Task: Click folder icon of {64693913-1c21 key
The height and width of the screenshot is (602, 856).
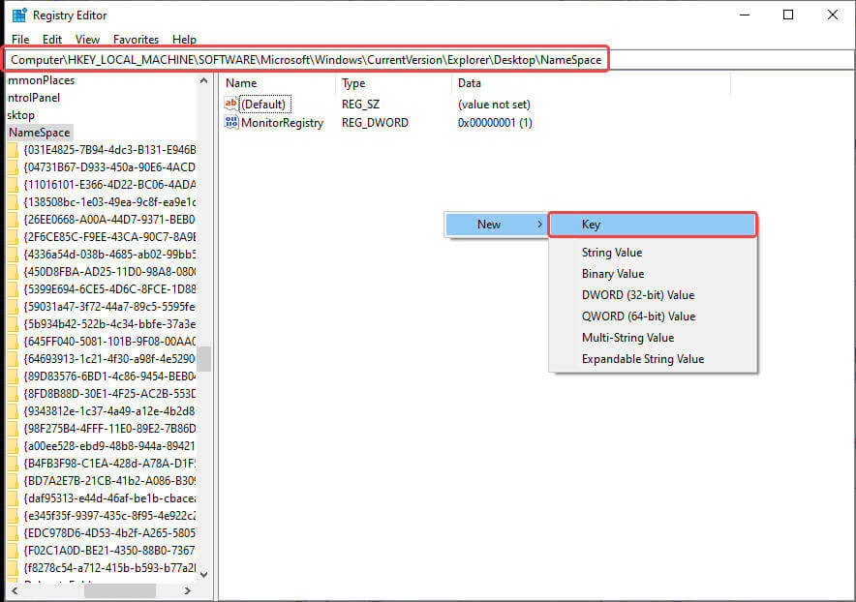Action: coord(14,359)
